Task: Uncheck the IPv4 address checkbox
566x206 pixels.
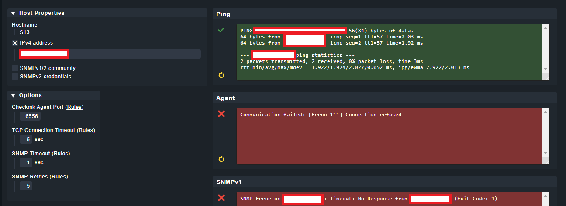Action: tap(15, 43)
